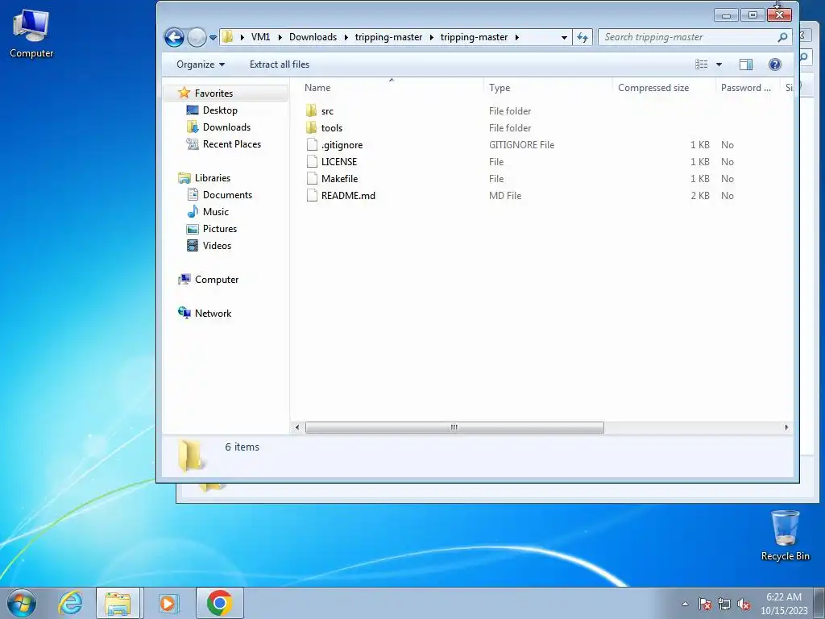Expand the arrow after VM1 breadcrumb
This screenshot has height=619, width=825.
(280, 37)
